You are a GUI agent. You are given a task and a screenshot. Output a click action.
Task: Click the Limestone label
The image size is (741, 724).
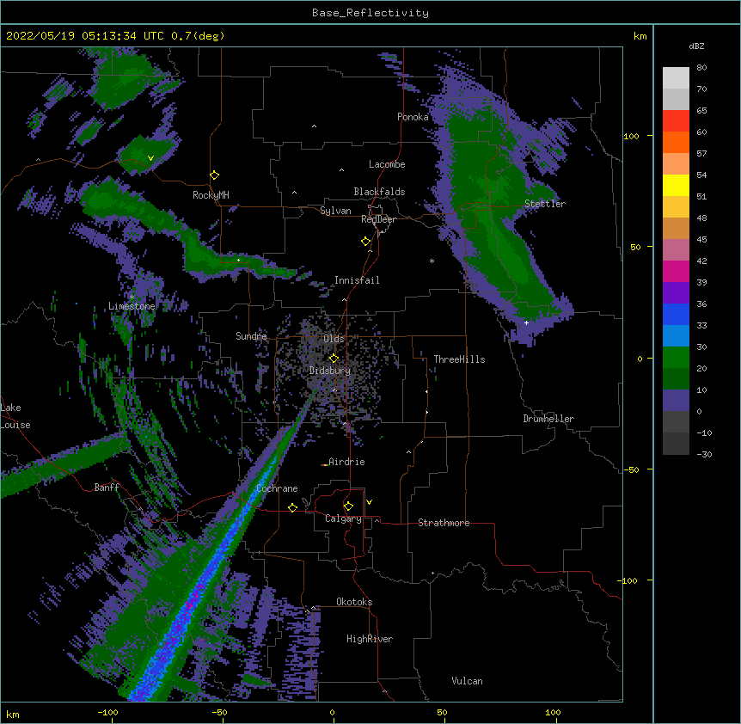(132, 306)
